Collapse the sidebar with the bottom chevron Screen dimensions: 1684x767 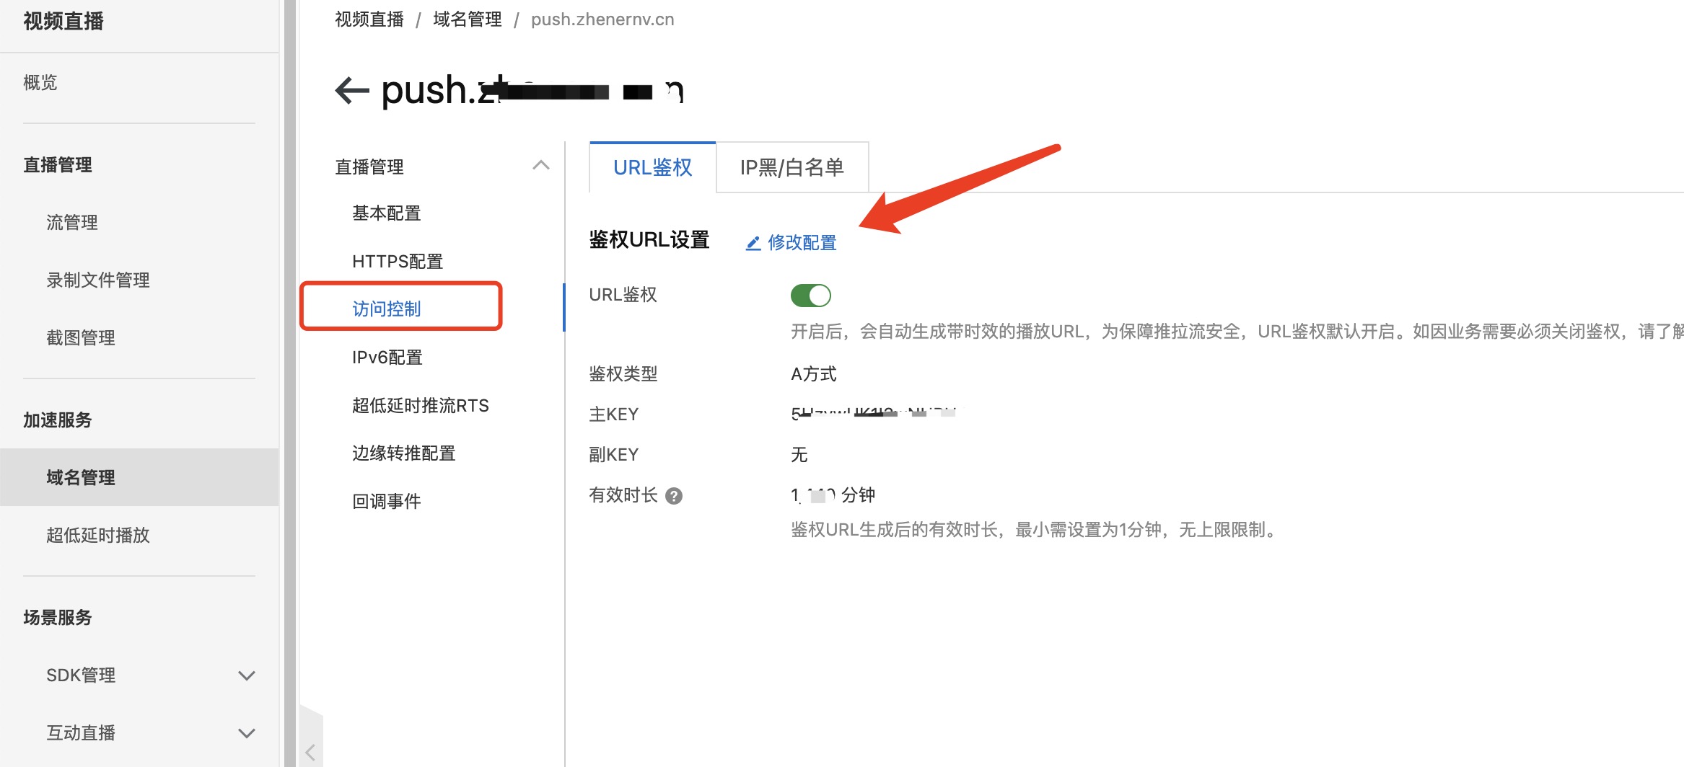(310, 753)
